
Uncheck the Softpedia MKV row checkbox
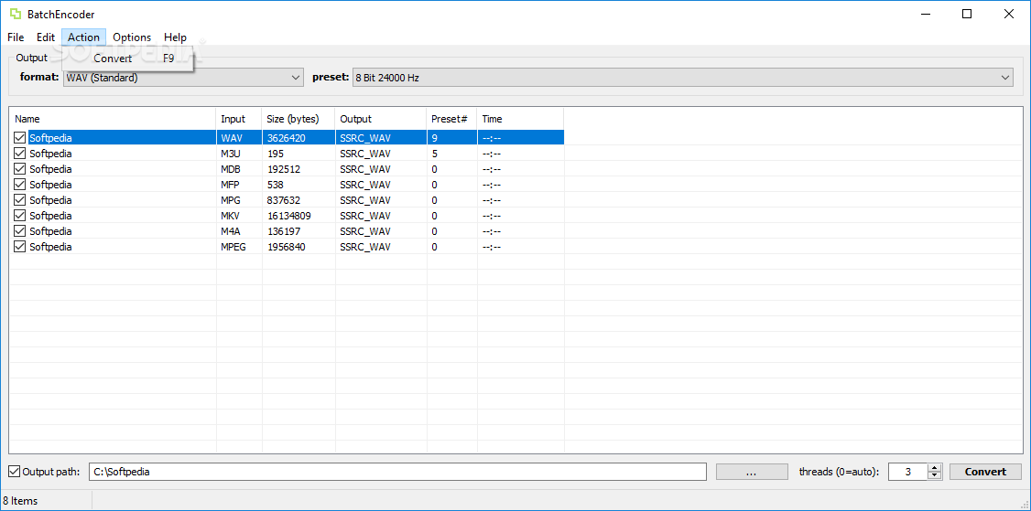(20, 216)
